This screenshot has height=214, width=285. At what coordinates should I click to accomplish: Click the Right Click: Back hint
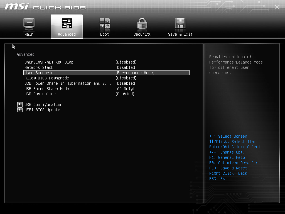228,173
